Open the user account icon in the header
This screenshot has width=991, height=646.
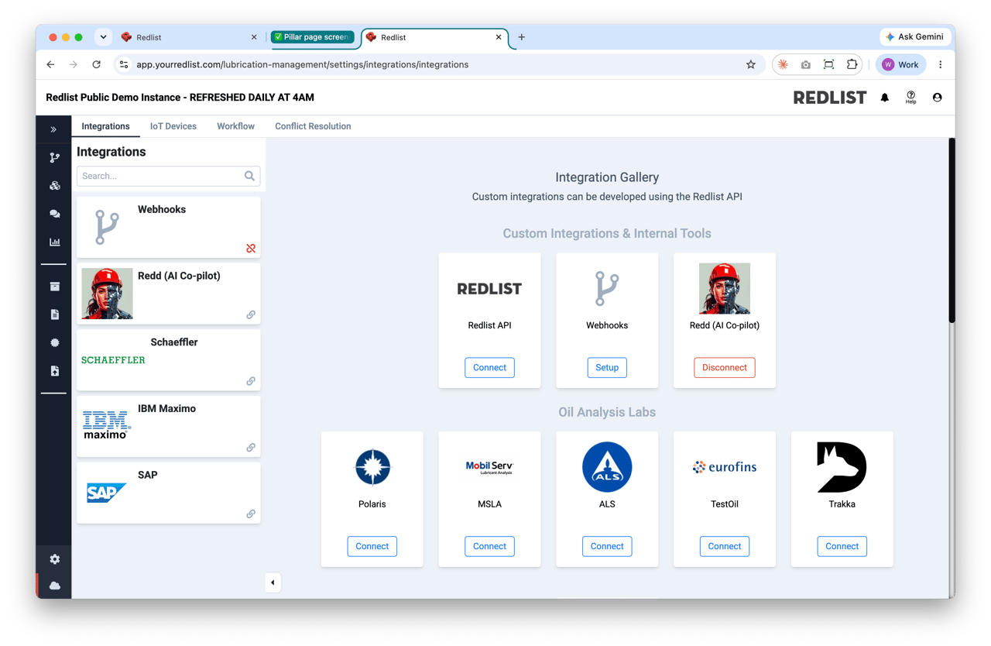(x=937, y=98)
